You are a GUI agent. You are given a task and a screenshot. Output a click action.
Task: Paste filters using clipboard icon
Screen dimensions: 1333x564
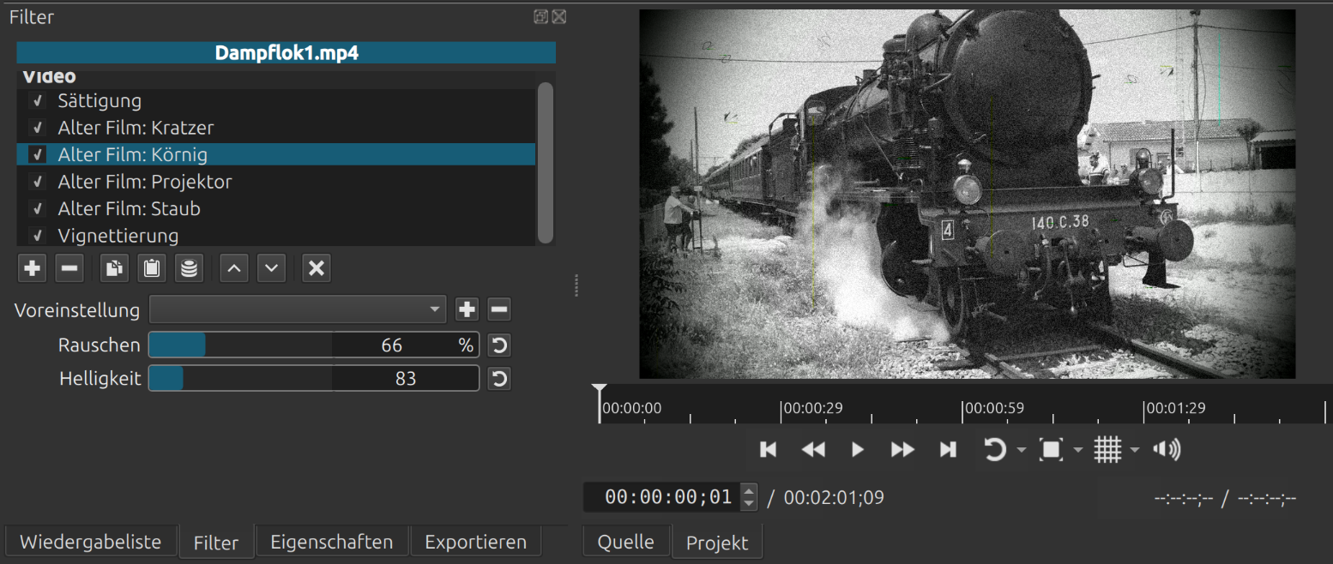click(152, 268)
